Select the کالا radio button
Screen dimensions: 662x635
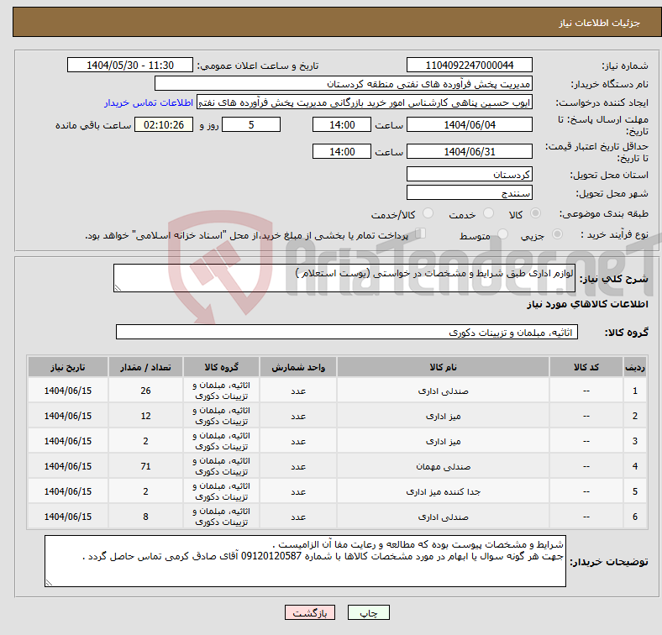coord(535,213)
